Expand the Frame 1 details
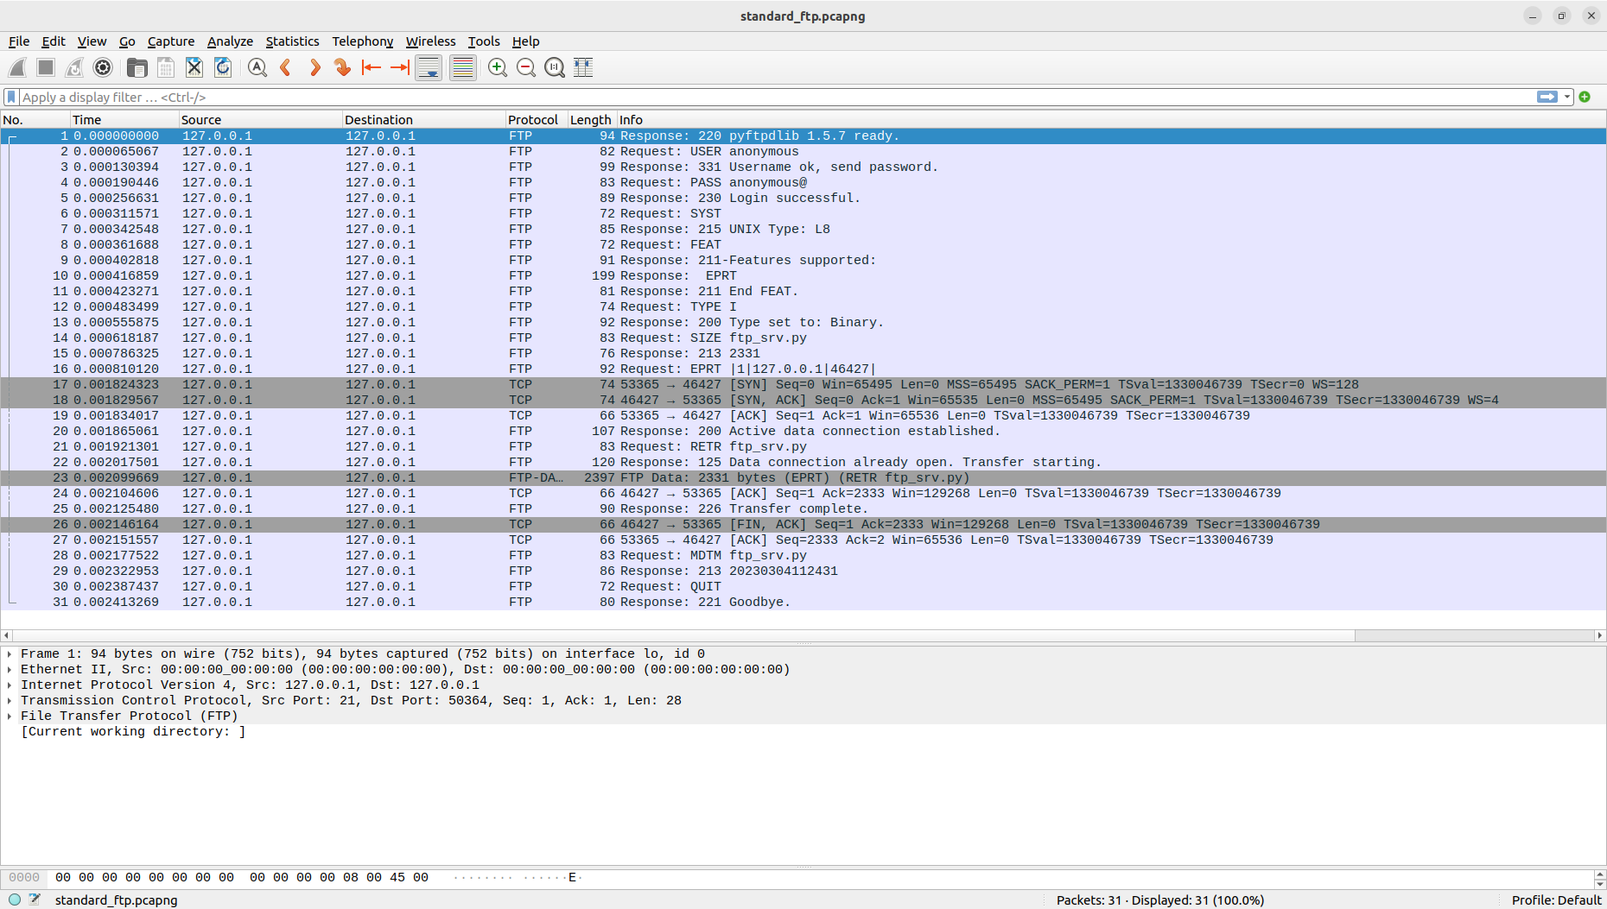 [x=10, y=653]
